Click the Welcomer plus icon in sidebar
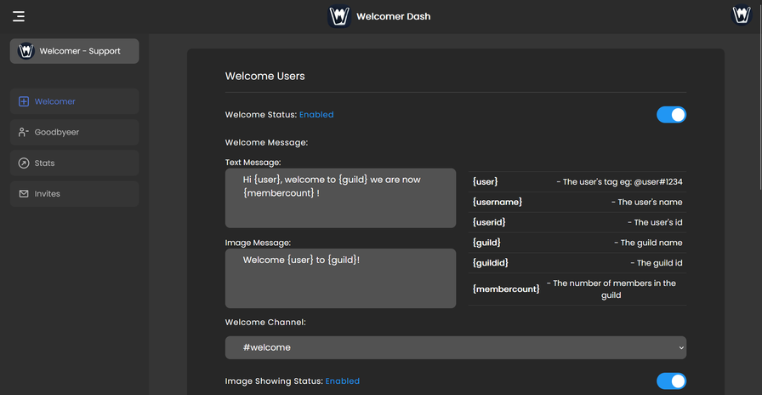 (x=24, y=101)
